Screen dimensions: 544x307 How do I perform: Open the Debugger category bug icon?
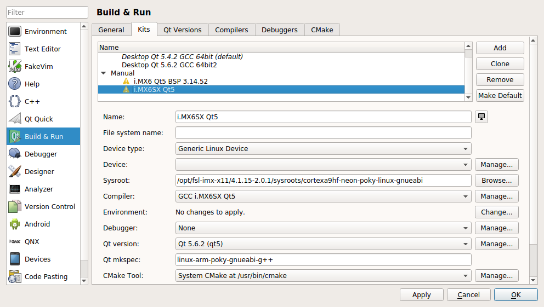[15, 154]
